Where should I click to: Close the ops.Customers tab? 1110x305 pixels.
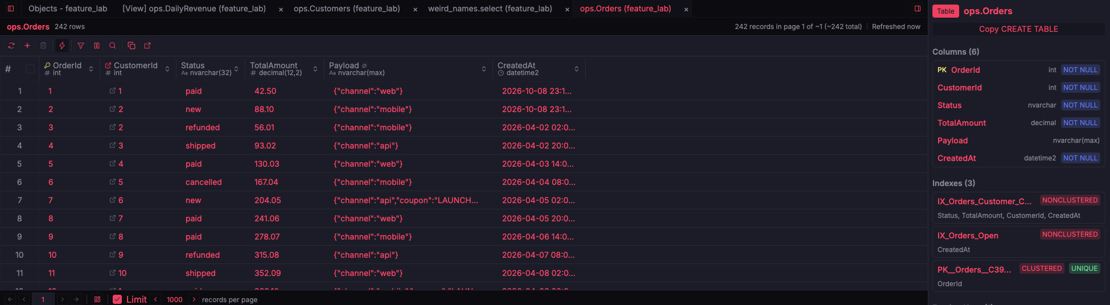pos(415,9)
